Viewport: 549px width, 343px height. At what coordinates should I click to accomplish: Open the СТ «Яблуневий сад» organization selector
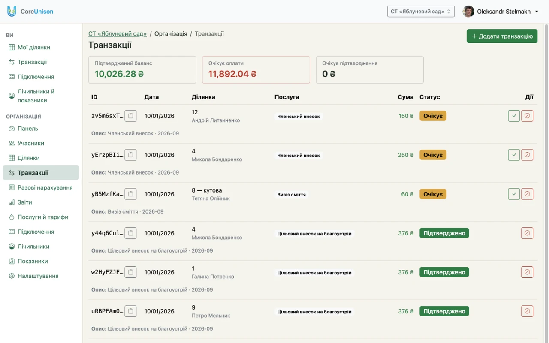coord(421,12)
